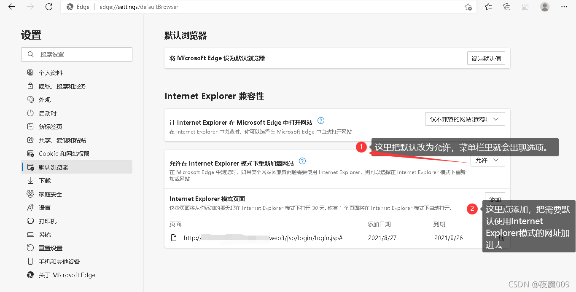Open the 系统 settings section

click(x=77, y=235)
